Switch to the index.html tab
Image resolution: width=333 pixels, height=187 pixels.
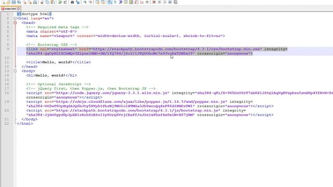pos(10,9)
